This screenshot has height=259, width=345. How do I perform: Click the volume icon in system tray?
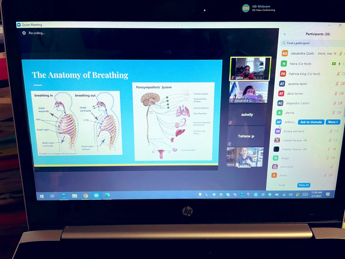point(291,195)
